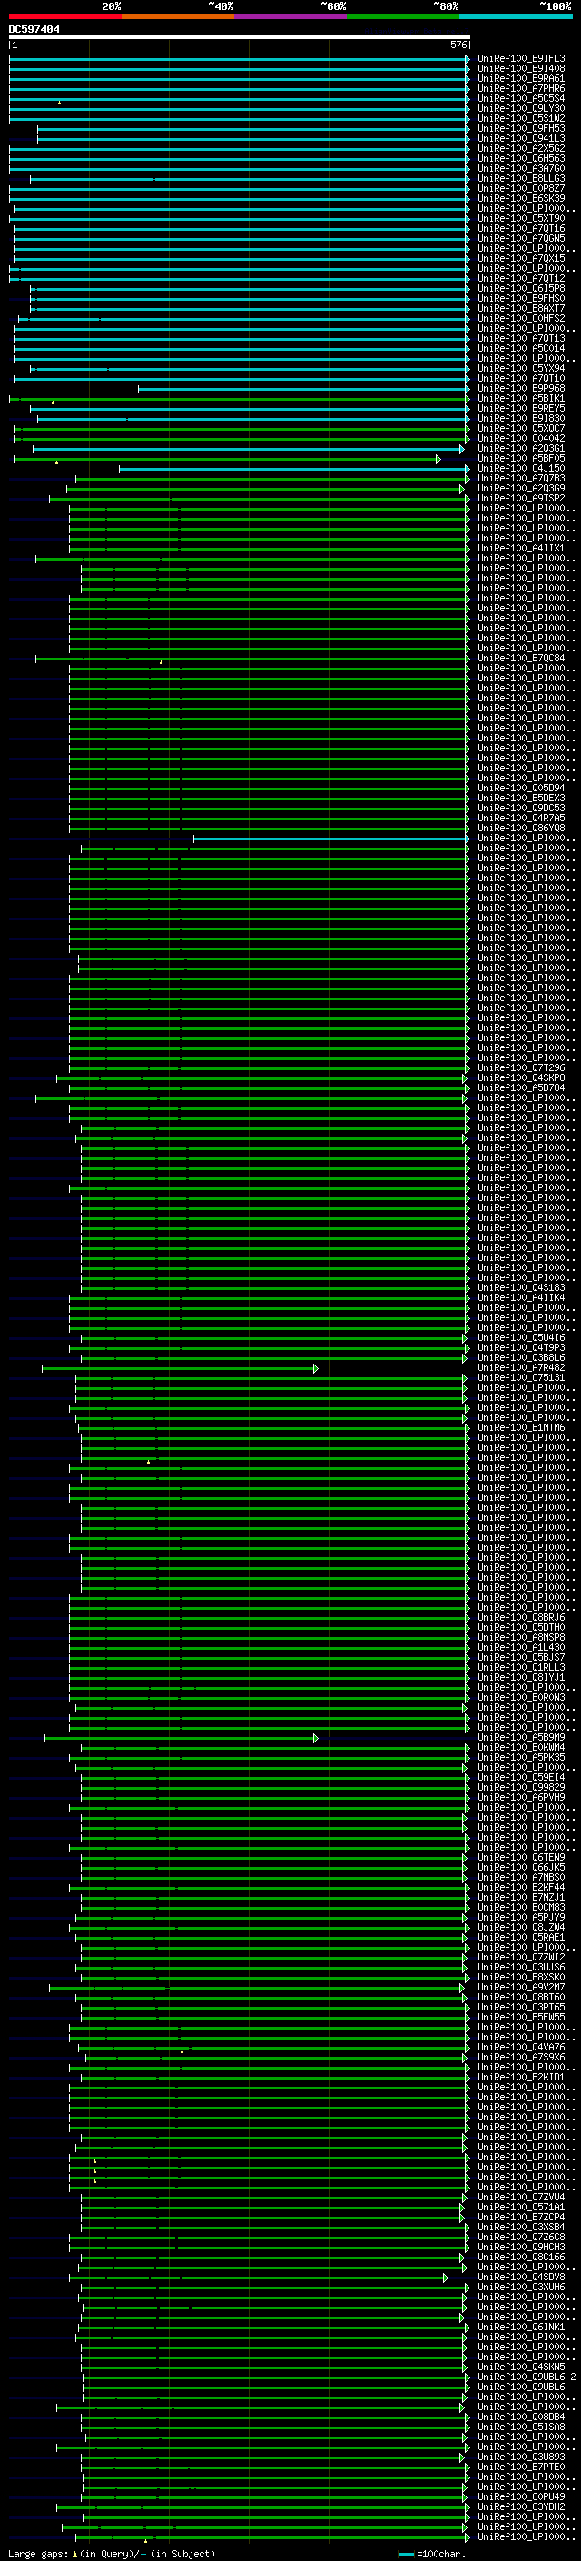Select the UniRef100_A7QX15 label
581x2561 pixels.
[x=521, y=259]
